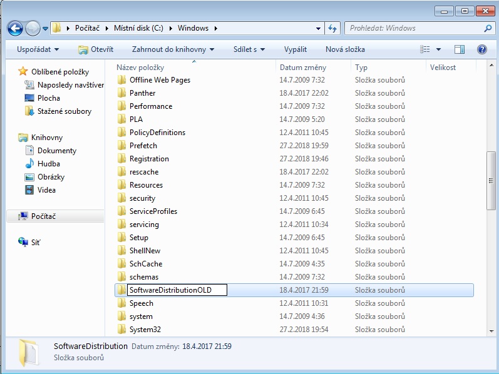
Task: Click the Back navigation arrow button
Action: tap(15, 28)
